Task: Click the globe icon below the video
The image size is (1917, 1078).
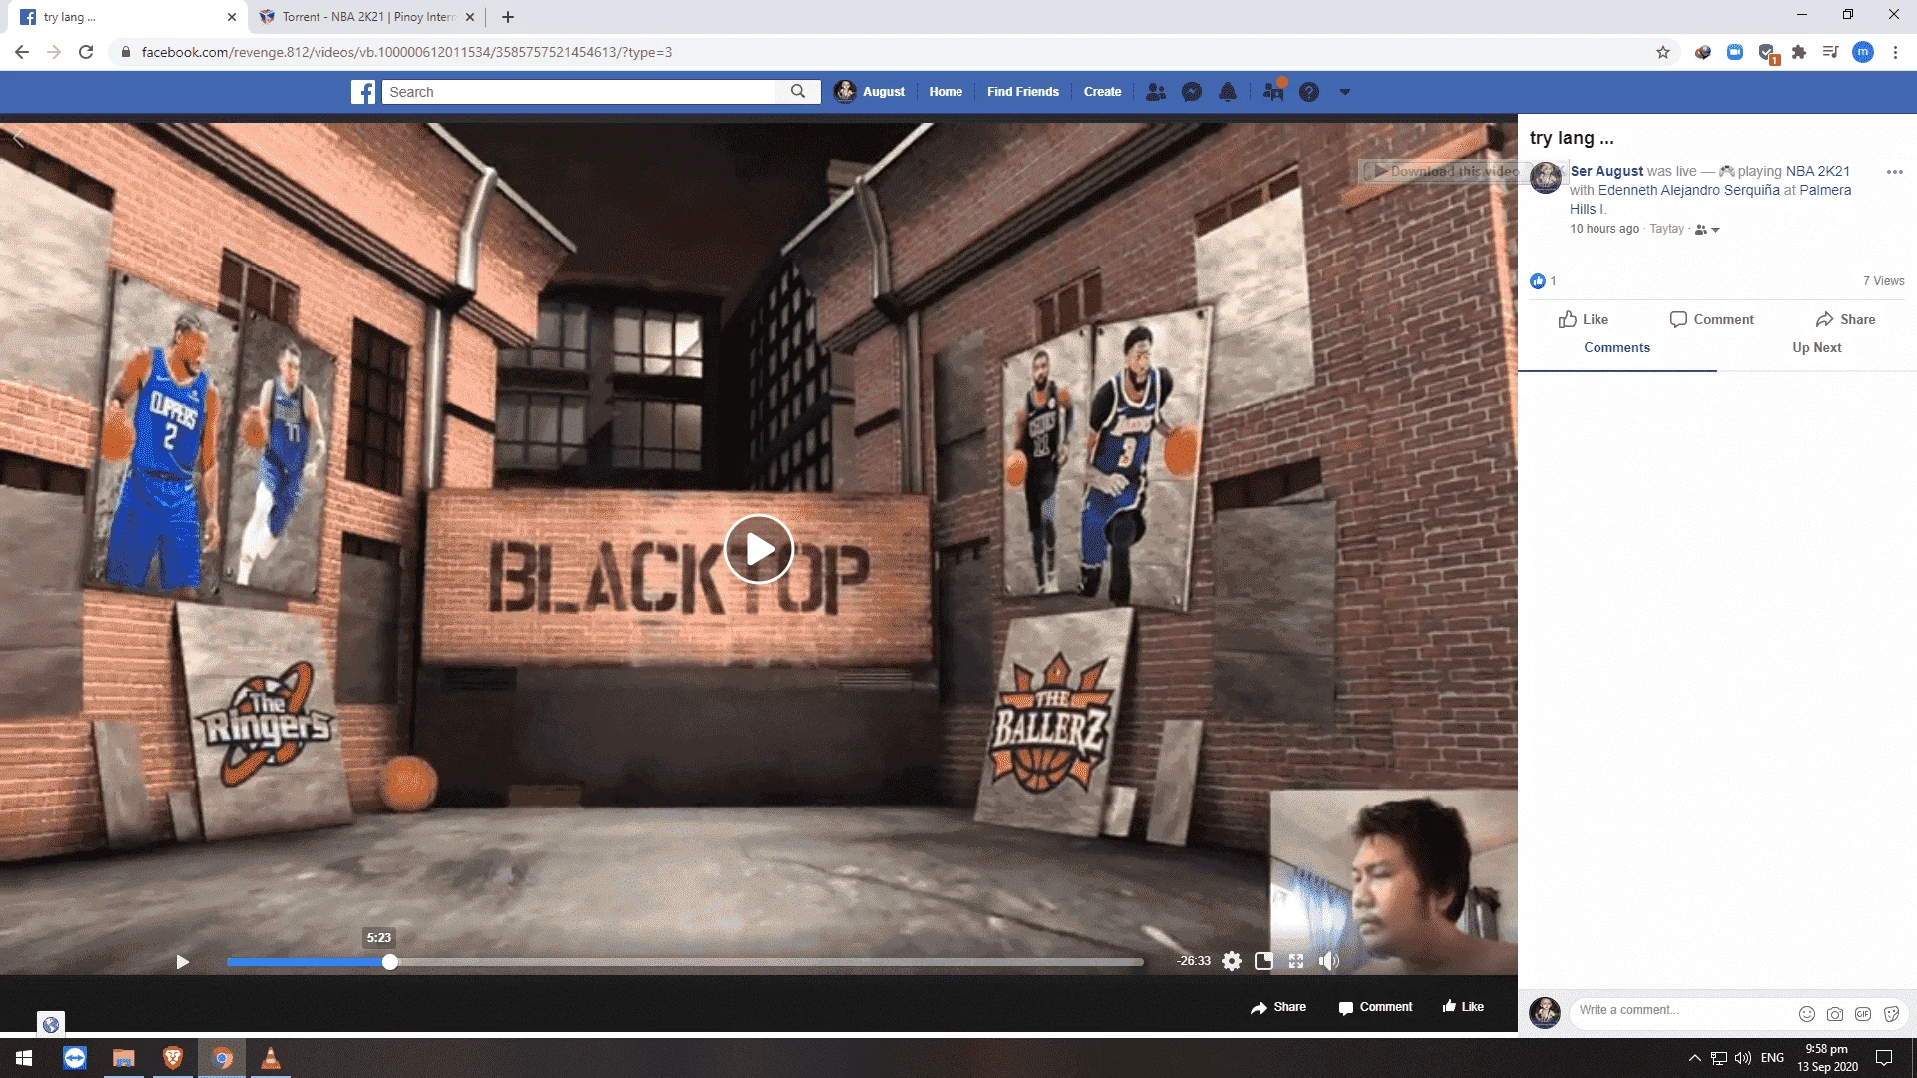Action: 51,1024
